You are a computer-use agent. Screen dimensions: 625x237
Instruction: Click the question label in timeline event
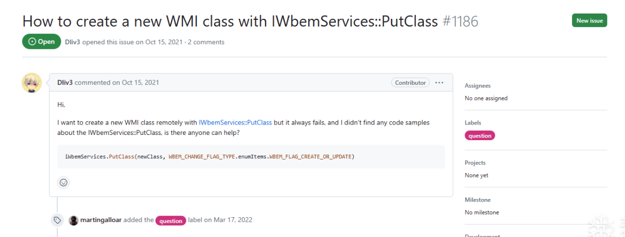pyautogui.click(x=171, y=220)
